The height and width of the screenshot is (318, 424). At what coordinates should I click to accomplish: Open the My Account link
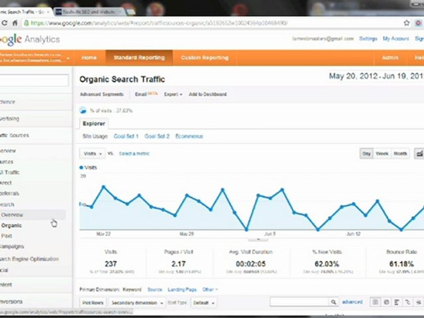[396, 39]
